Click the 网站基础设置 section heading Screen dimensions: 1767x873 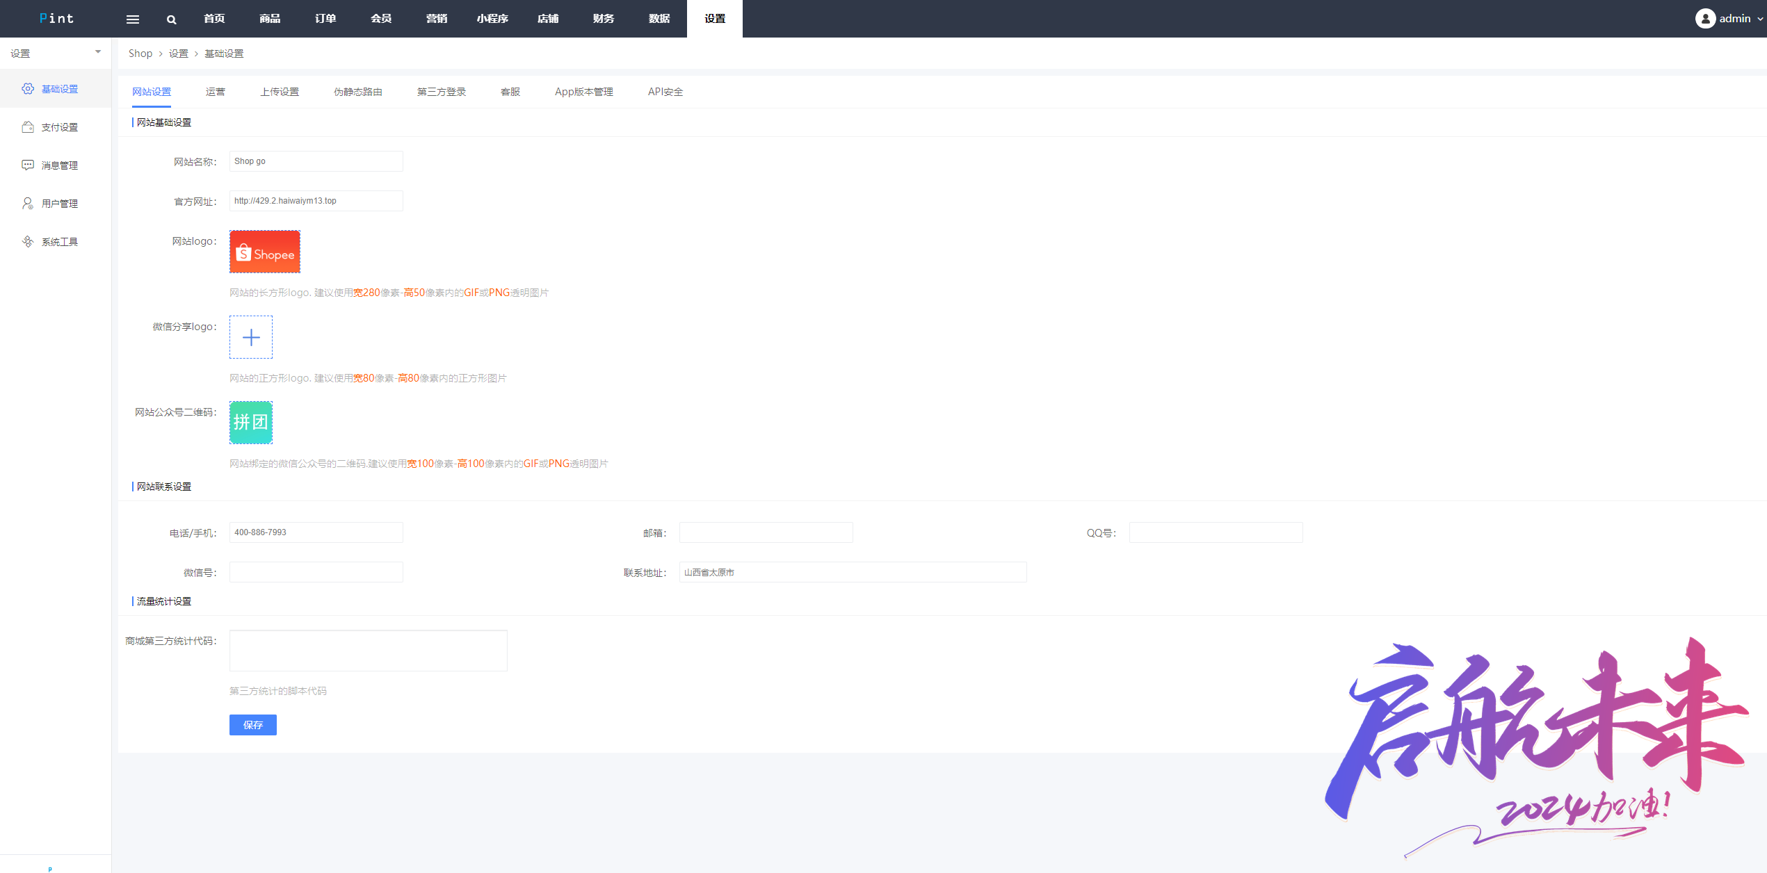click(x=164, y=122)
